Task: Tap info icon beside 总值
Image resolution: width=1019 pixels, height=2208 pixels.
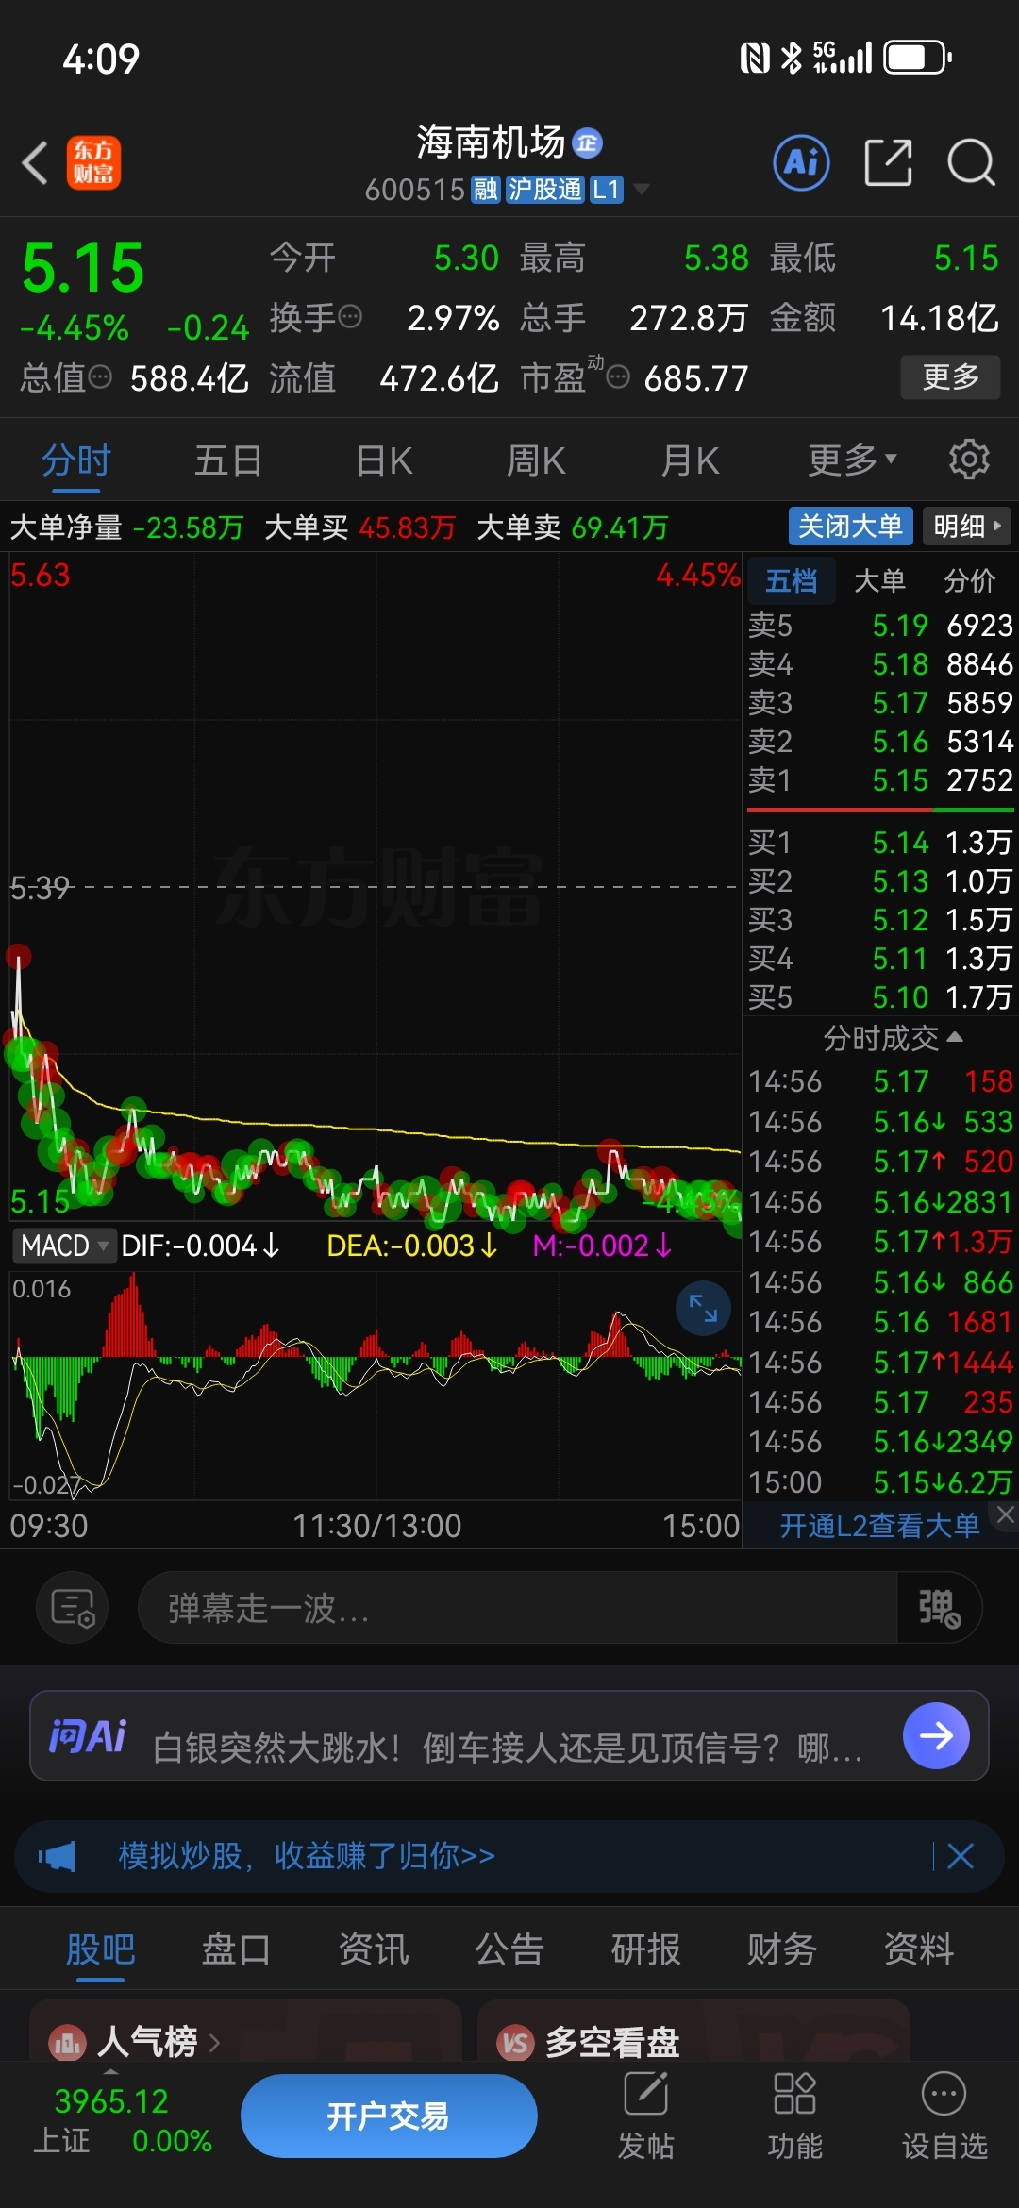Action: [x=99, y=377]
